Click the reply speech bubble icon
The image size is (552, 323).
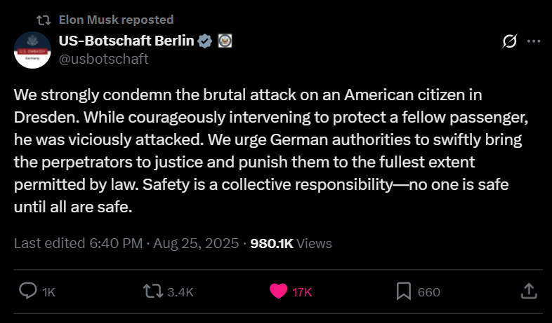[28, 291]
